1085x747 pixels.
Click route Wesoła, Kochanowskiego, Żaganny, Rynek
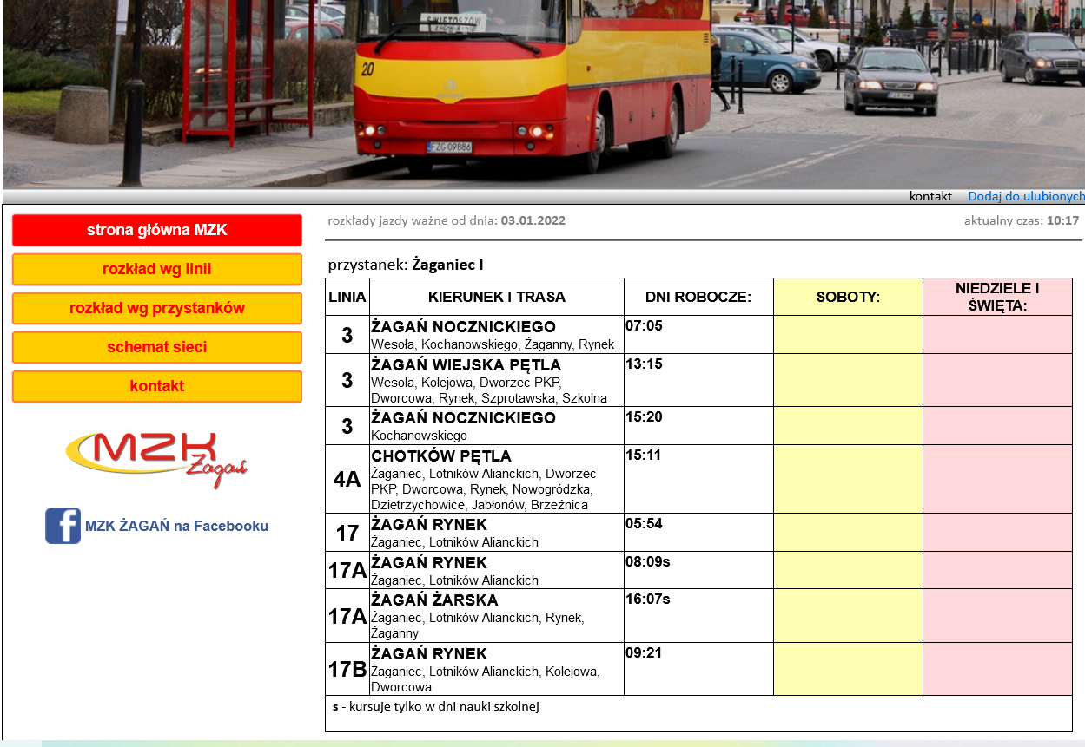click(493, 344)
